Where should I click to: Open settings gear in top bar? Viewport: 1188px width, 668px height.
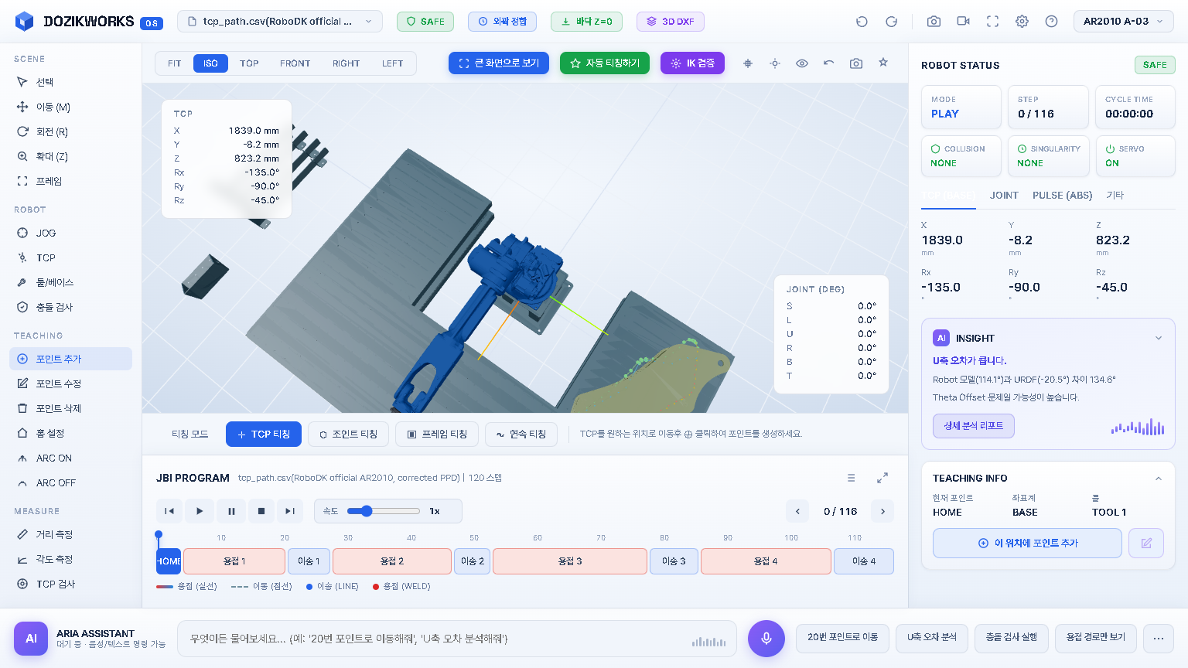1022,22
